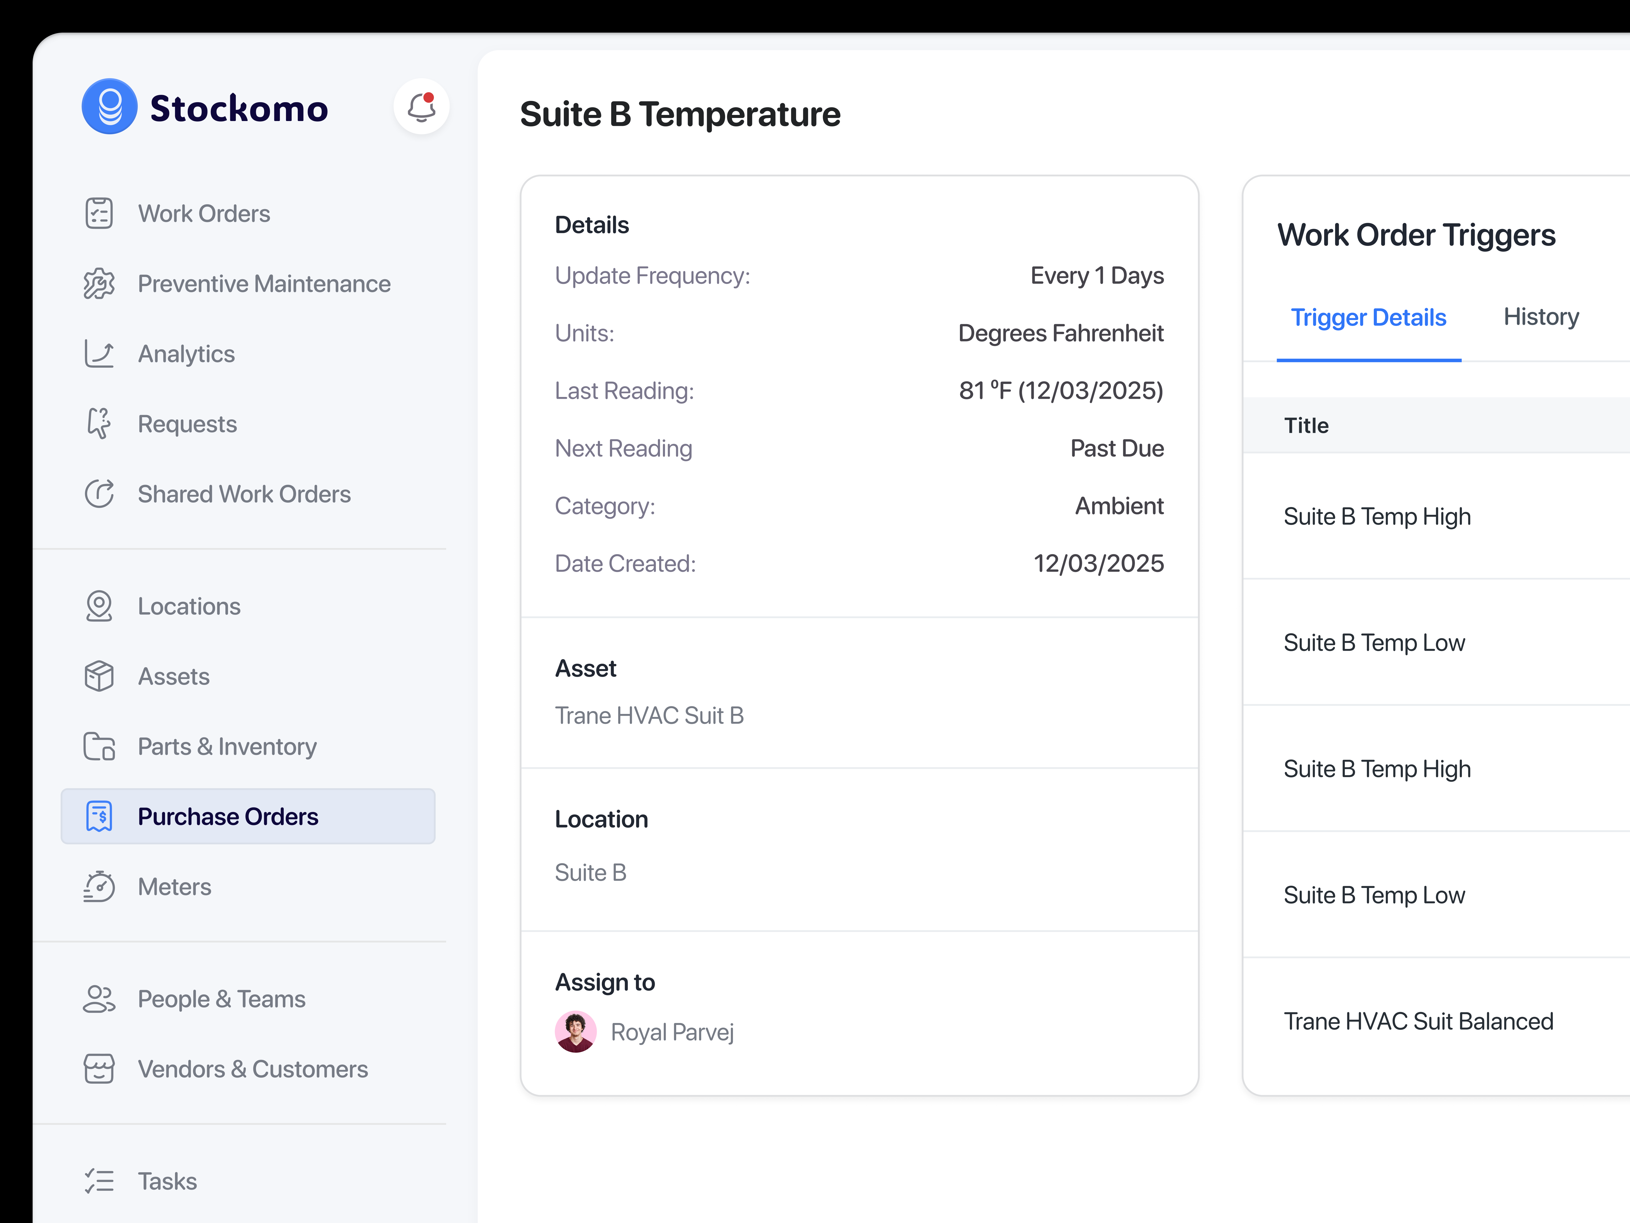Click Royal Parvej's avatar photo
Image resolution: width=1630 pixels, height=1223 pixels.
coord(576,1031)
